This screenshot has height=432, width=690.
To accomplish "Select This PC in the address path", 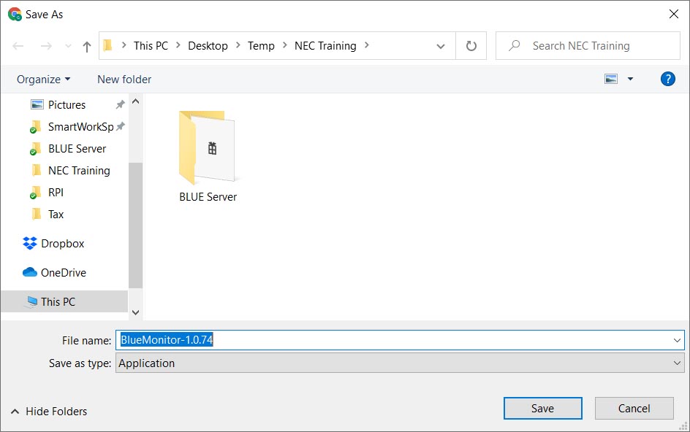I will (151, 46).
